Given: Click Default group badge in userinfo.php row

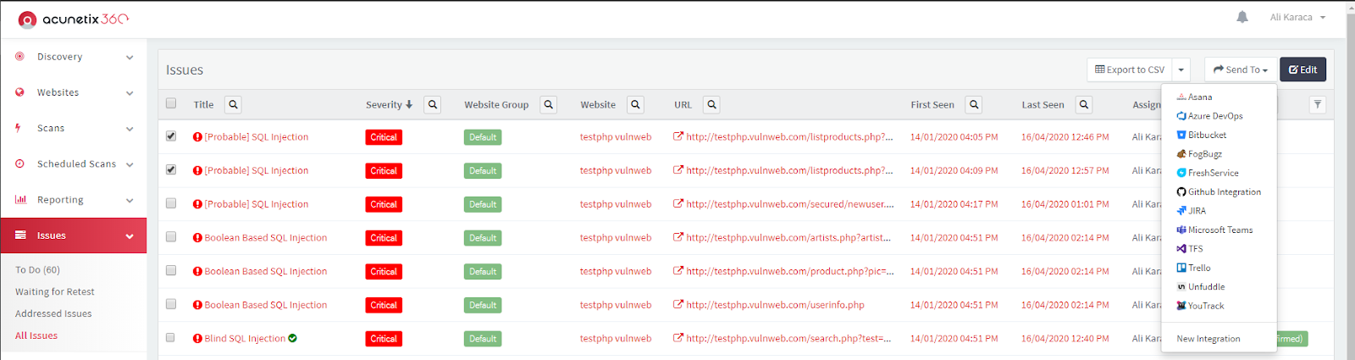Looking at the screenshot, I should [x=483, y=305].
